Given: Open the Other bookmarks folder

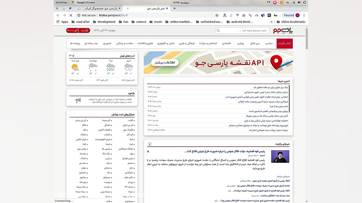Looking at the screenshot, I should coord(291,22).
